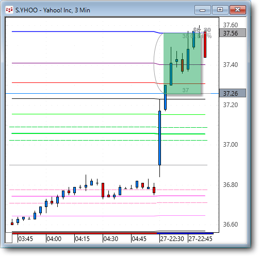Select the 37.26 price marker on the scale
The width and height of the screenshot is (260, 257).
233,93
